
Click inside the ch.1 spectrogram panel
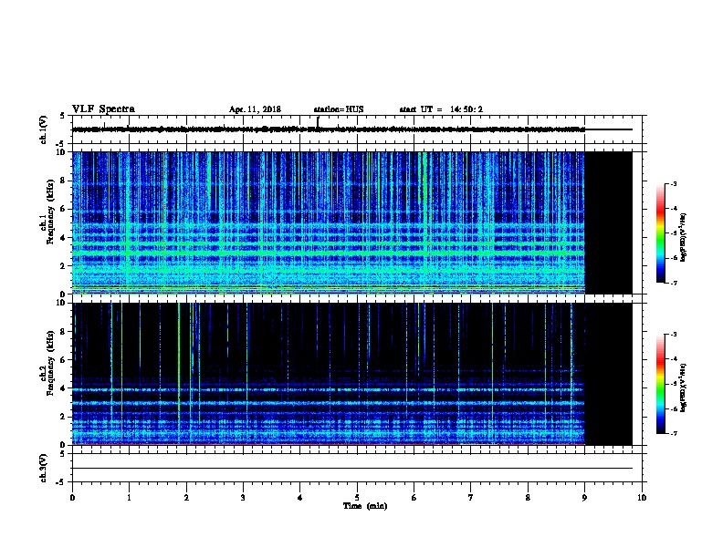click(329, 222)
